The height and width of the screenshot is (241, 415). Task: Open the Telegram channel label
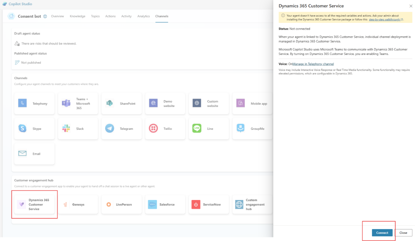coord(126,129)
